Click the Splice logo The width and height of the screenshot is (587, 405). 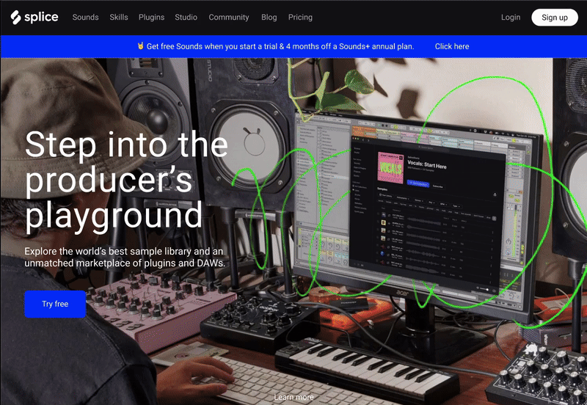pyautogui.click(x=34, y=17)
